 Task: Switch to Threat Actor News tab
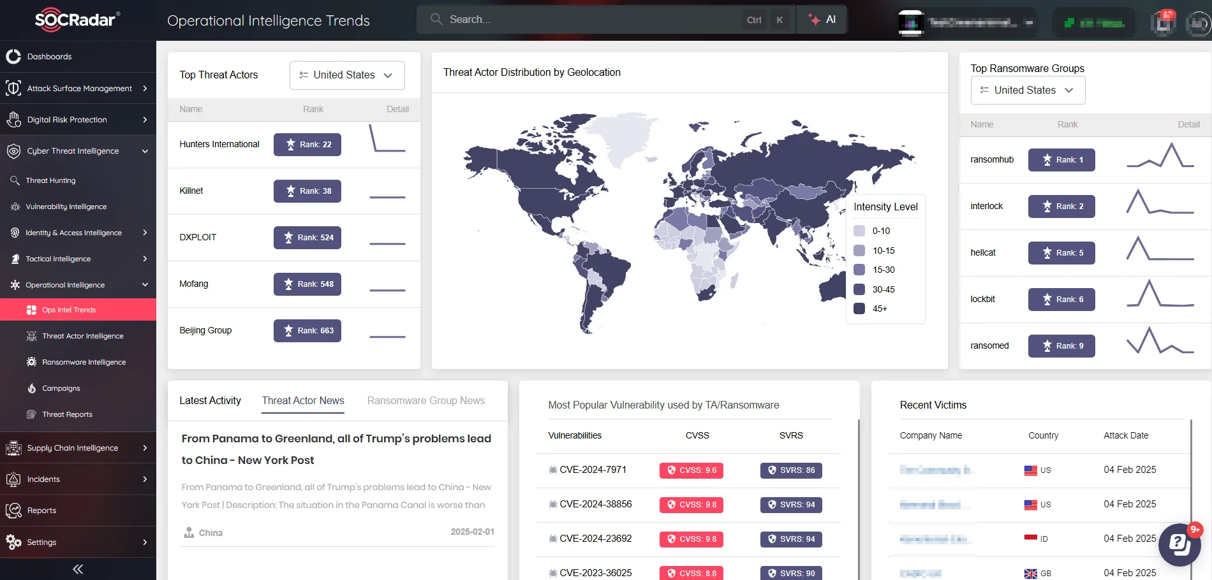(303, 400)
